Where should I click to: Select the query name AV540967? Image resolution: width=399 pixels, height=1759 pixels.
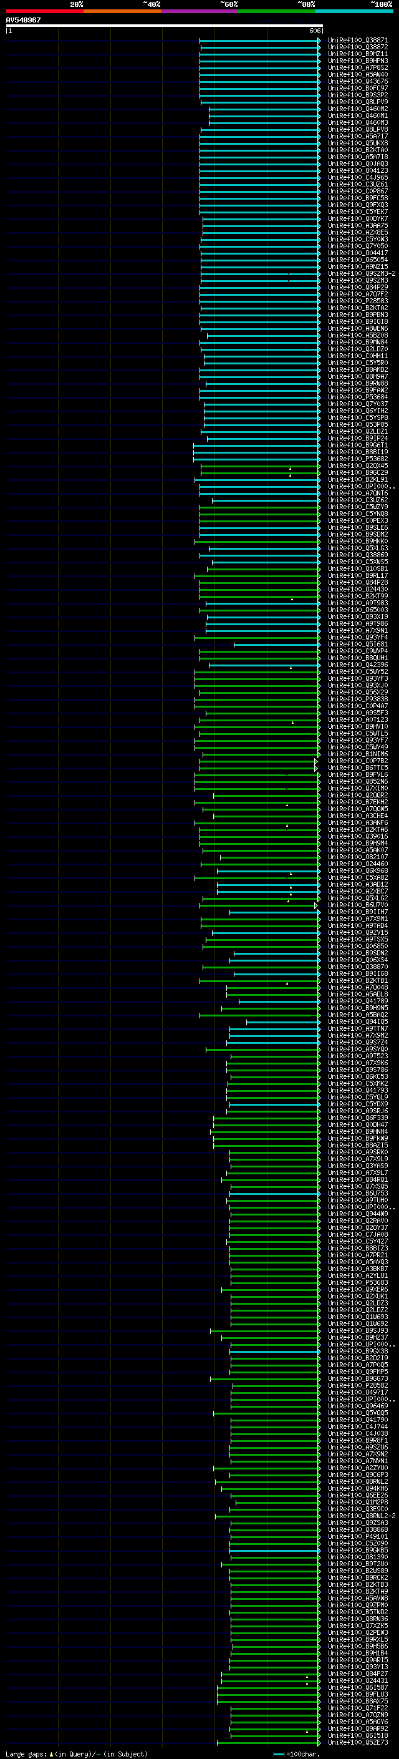point(23,20)
